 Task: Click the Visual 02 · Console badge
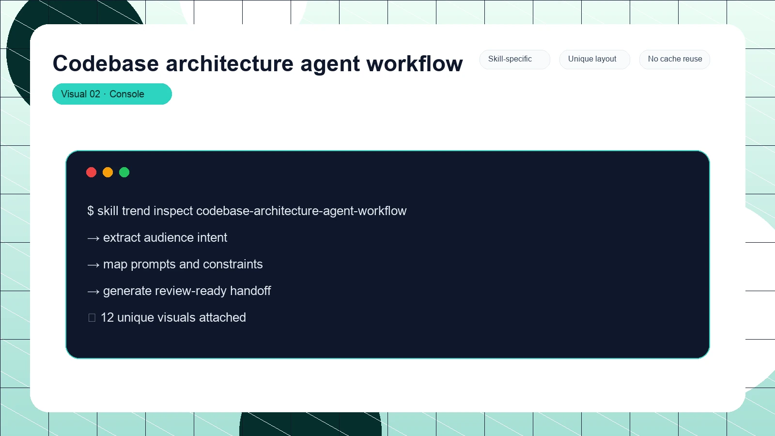point(112,94)
